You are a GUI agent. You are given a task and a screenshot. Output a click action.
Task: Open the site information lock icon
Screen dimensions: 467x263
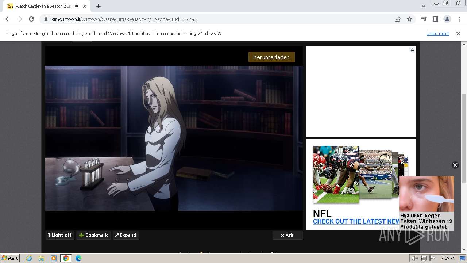[x=46, y=19]
